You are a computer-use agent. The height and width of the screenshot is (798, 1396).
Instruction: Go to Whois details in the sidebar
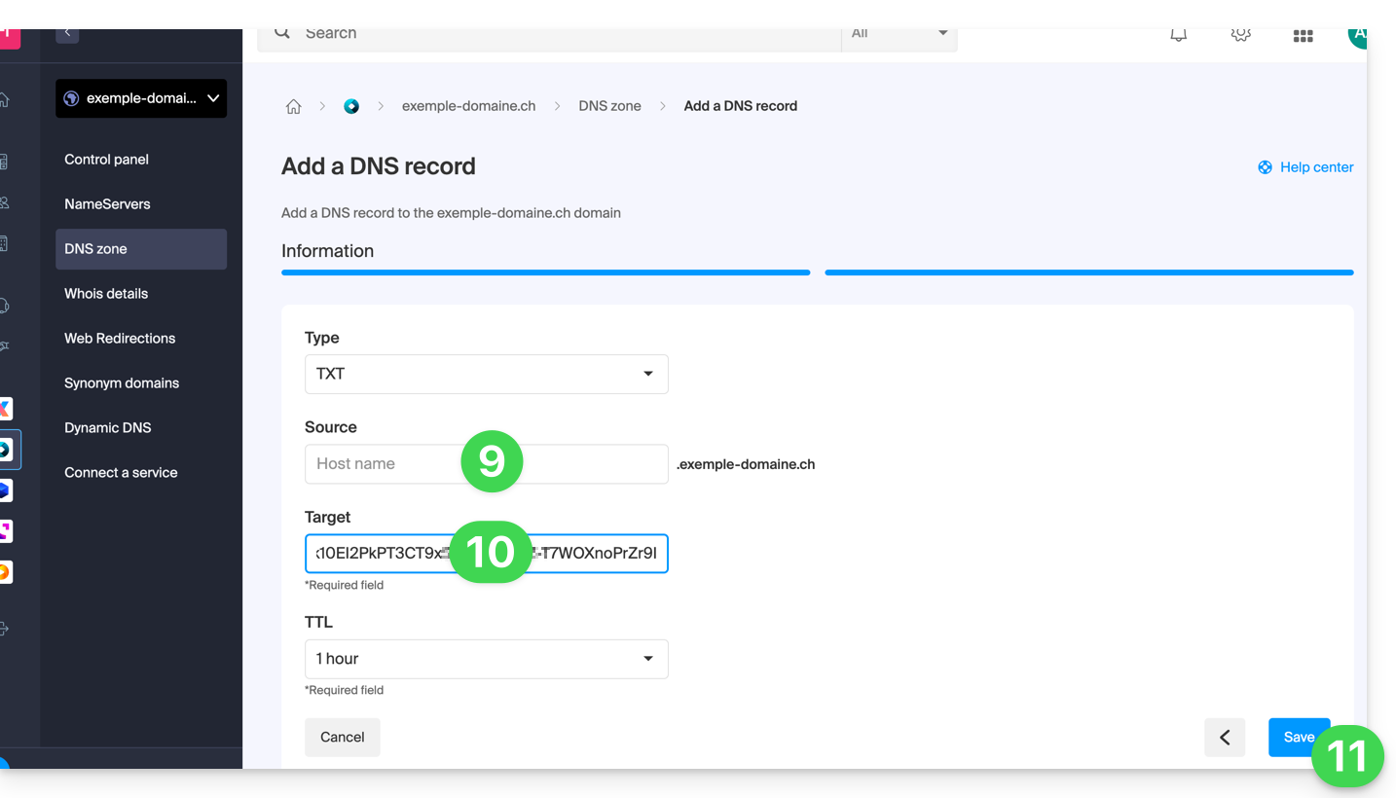(106, 294)
